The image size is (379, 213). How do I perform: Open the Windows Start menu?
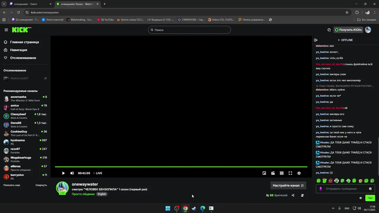(168, 208)
